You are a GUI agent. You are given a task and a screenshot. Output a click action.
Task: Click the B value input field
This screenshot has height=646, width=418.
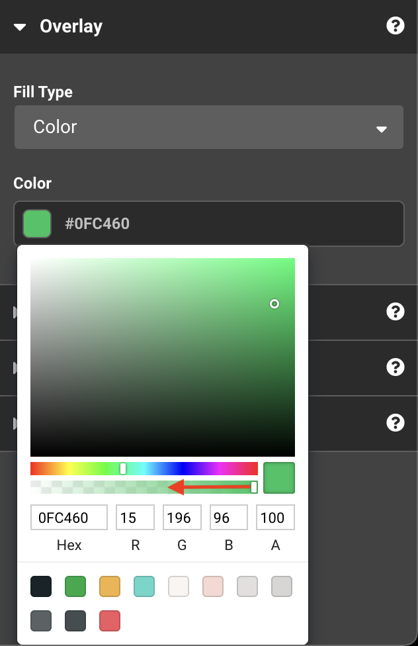[x=228, y=518]
